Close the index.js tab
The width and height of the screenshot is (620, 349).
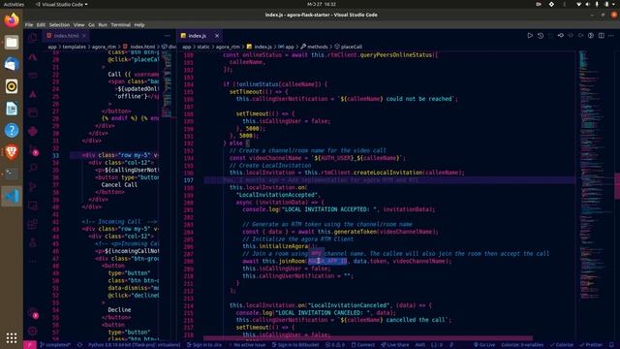[217, 36]
